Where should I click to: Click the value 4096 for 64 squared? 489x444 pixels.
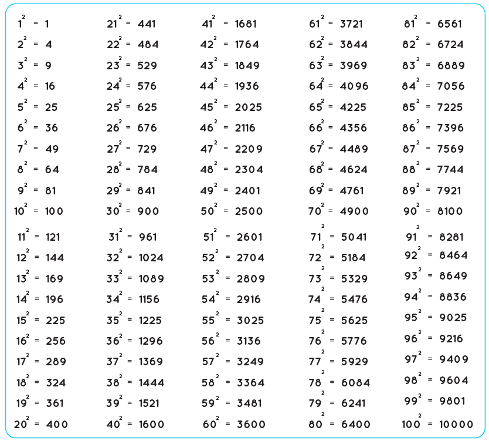tap(354, 86)
